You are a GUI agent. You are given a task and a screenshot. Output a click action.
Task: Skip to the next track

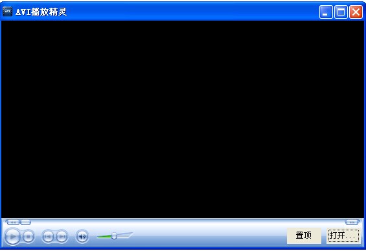[62, 237]
